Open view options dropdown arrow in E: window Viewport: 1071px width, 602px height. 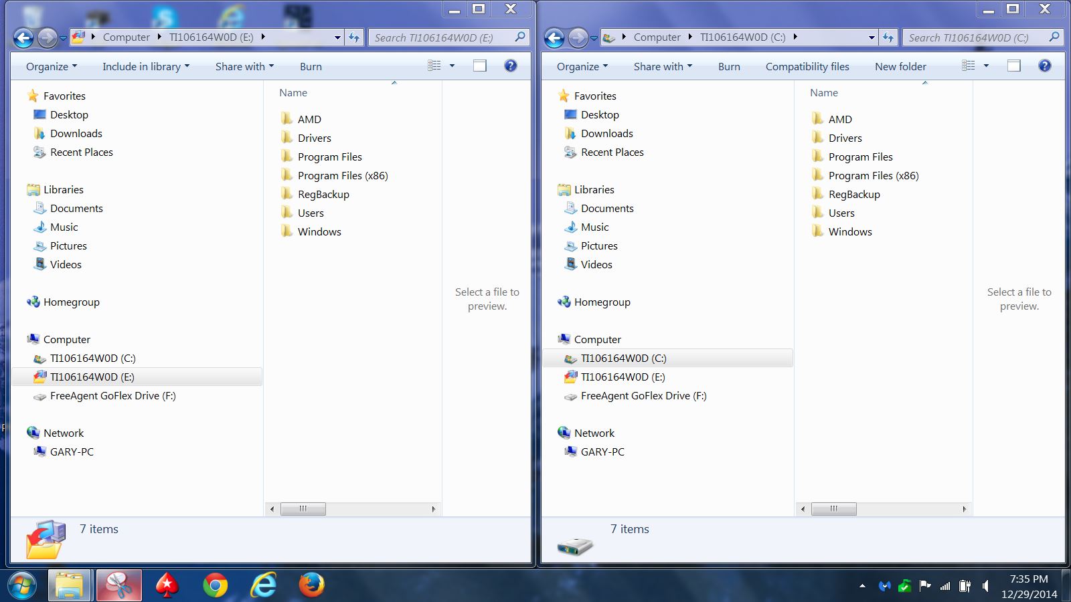(x=452, y=66)
